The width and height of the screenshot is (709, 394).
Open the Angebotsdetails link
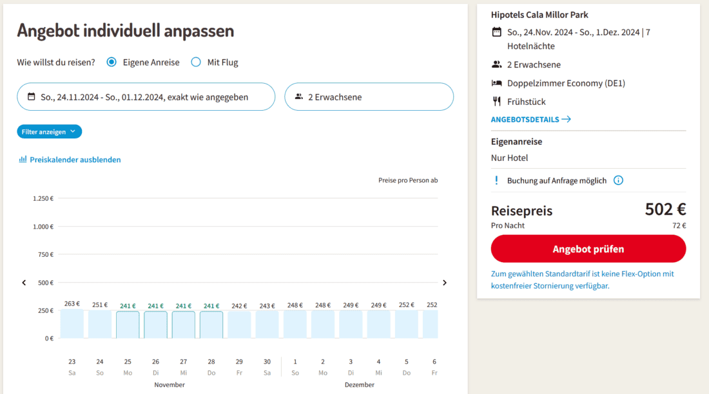point(525,119)
